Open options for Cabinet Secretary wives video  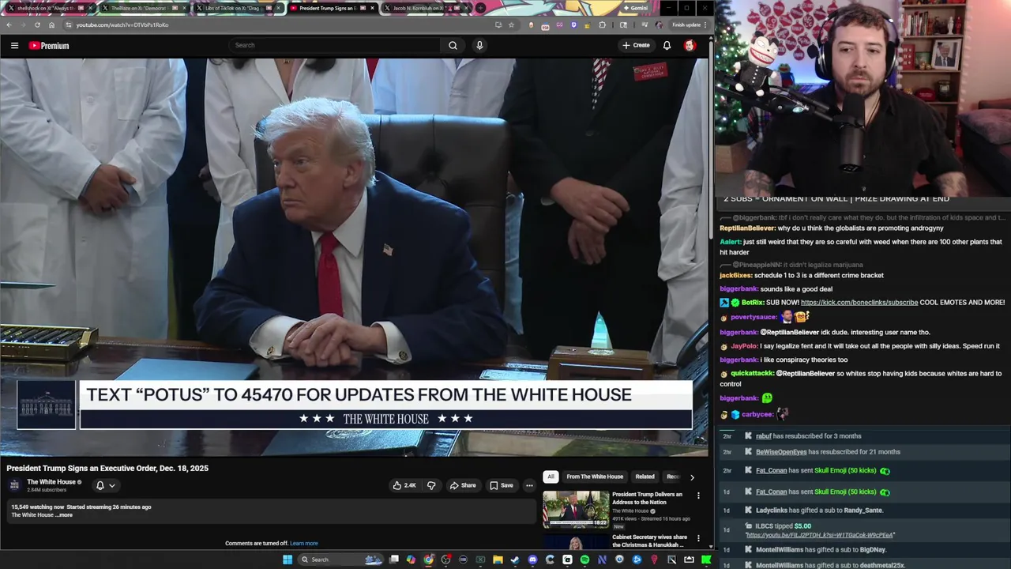698,538
